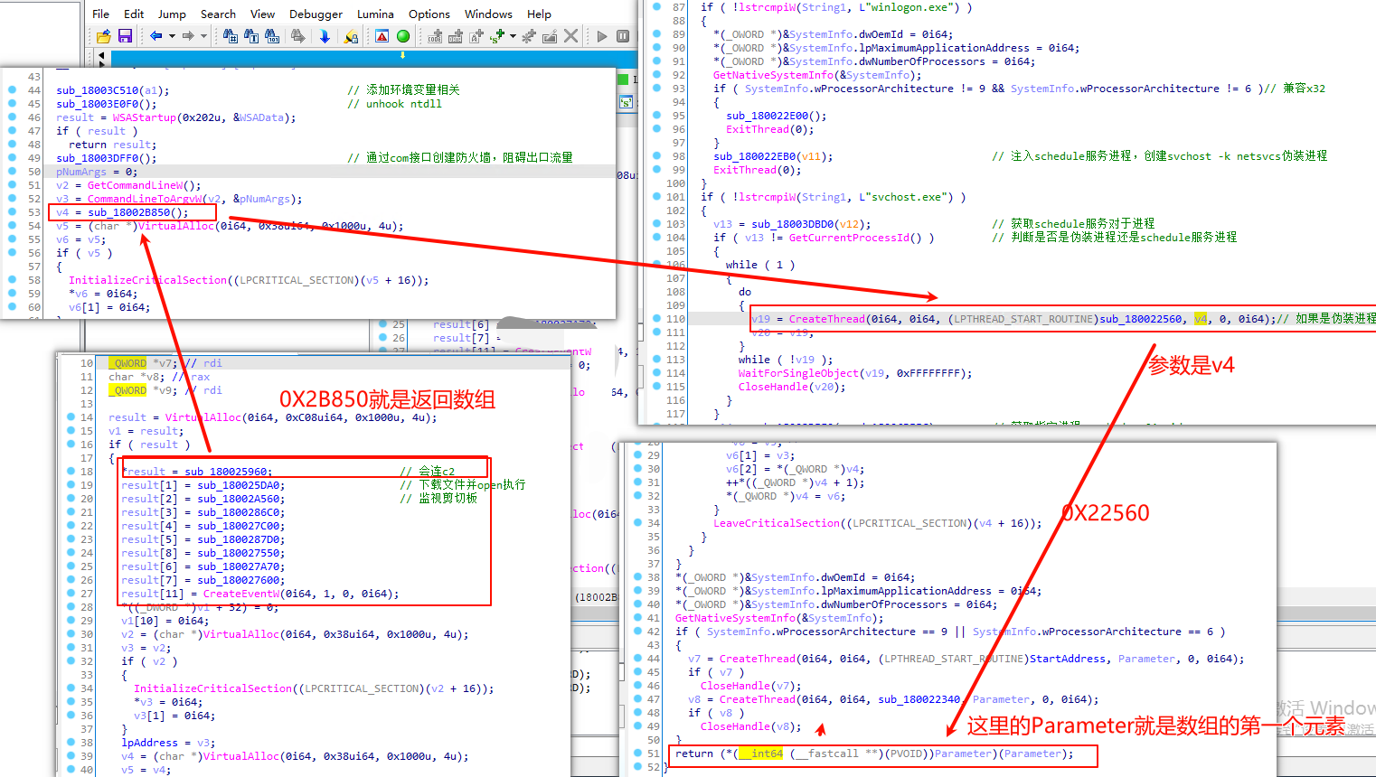The width and height of the screenshot is (1376, 777).
Task: Open the View menu
Action: pyautogui.click(x=262, y=14)
